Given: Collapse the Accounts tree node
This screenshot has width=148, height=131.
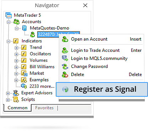Looking at the screenshot, I should pos(9,22).
